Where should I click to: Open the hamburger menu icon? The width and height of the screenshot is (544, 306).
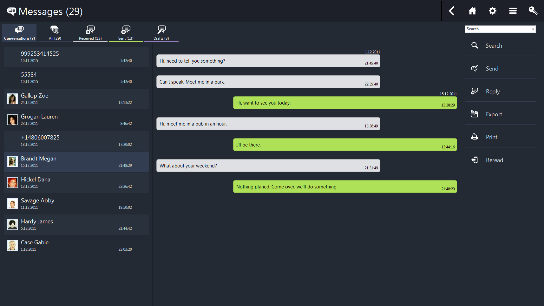(513, 11)
